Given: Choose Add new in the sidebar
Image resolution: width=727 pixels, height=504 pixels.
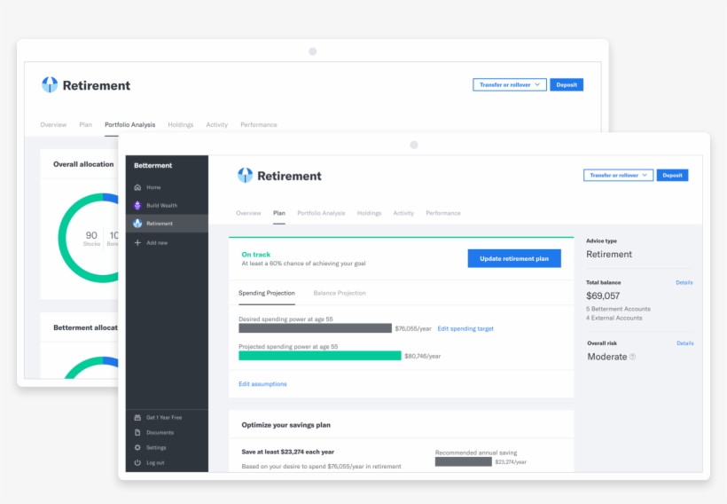Looking at the screenshot, I should click(x=157, y=243).
